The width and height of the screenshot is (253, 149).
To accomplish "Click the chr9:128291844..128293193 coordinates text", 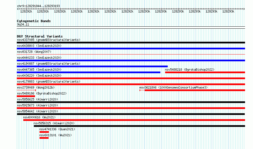I will (x=38, y=6).
